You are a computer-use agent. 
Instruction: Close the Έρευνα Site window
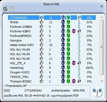pos(102,6)
